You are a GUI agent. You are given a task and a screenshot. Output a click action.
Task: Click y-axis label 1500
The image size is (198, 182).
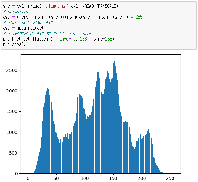tap(12, 112)
